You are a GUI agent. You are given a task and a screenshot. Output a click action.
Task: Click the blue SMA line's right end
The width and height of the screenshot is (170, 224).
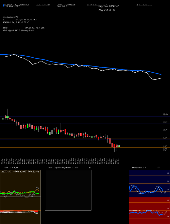point(161,74)
